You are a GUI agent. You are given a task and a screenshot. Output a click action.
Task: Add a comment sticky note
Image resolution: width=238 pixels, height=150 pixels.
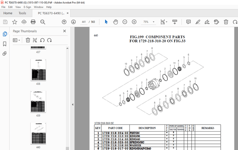188,22
